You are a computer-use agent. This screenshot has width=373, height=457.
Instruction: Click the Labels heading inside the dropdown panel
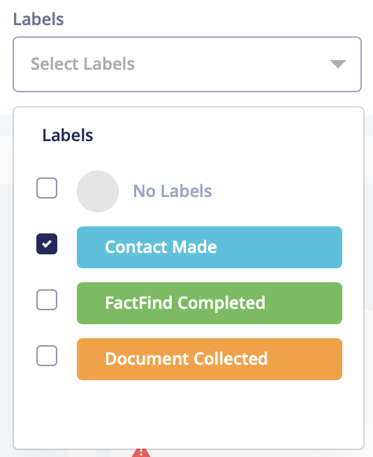[68, 136]
